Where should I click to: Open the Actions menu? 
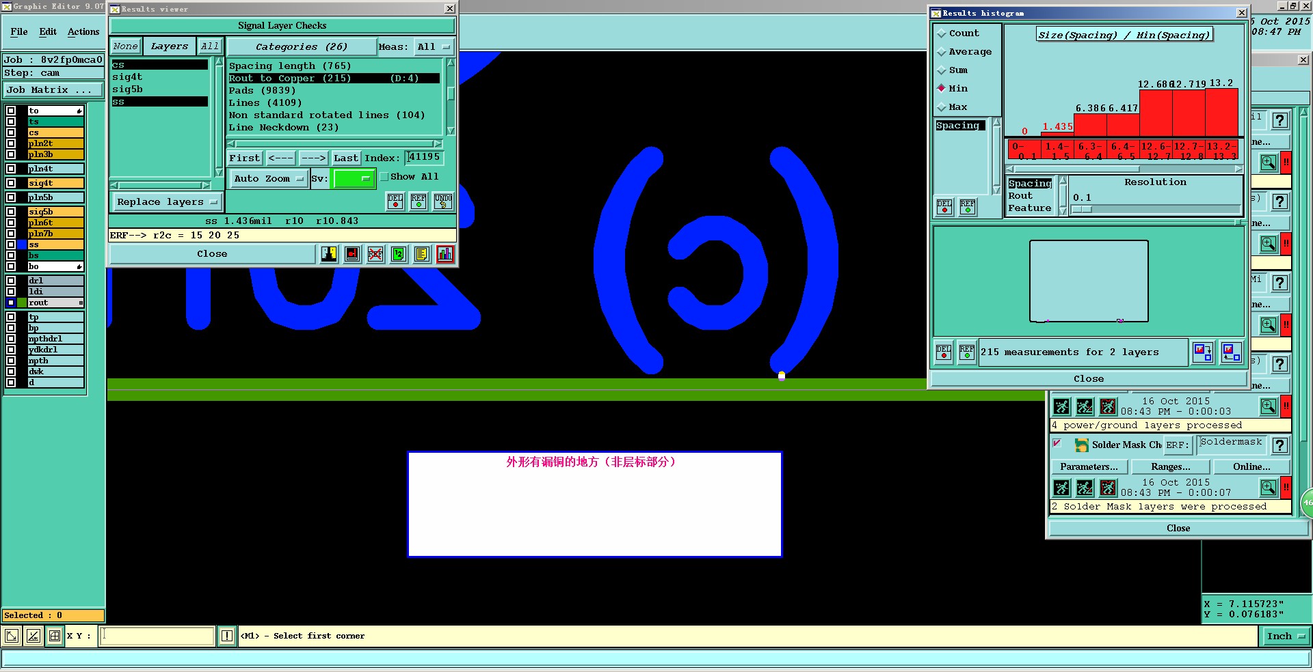[x=83, y=32]
